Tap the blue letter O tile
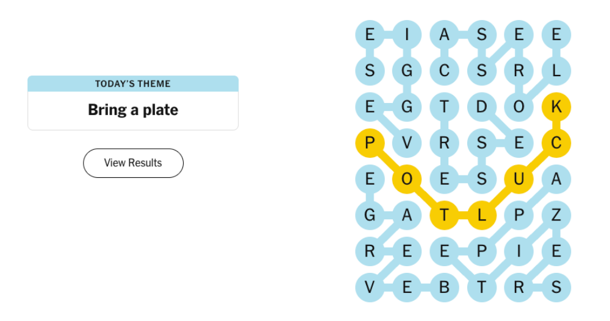 point(518,107)
